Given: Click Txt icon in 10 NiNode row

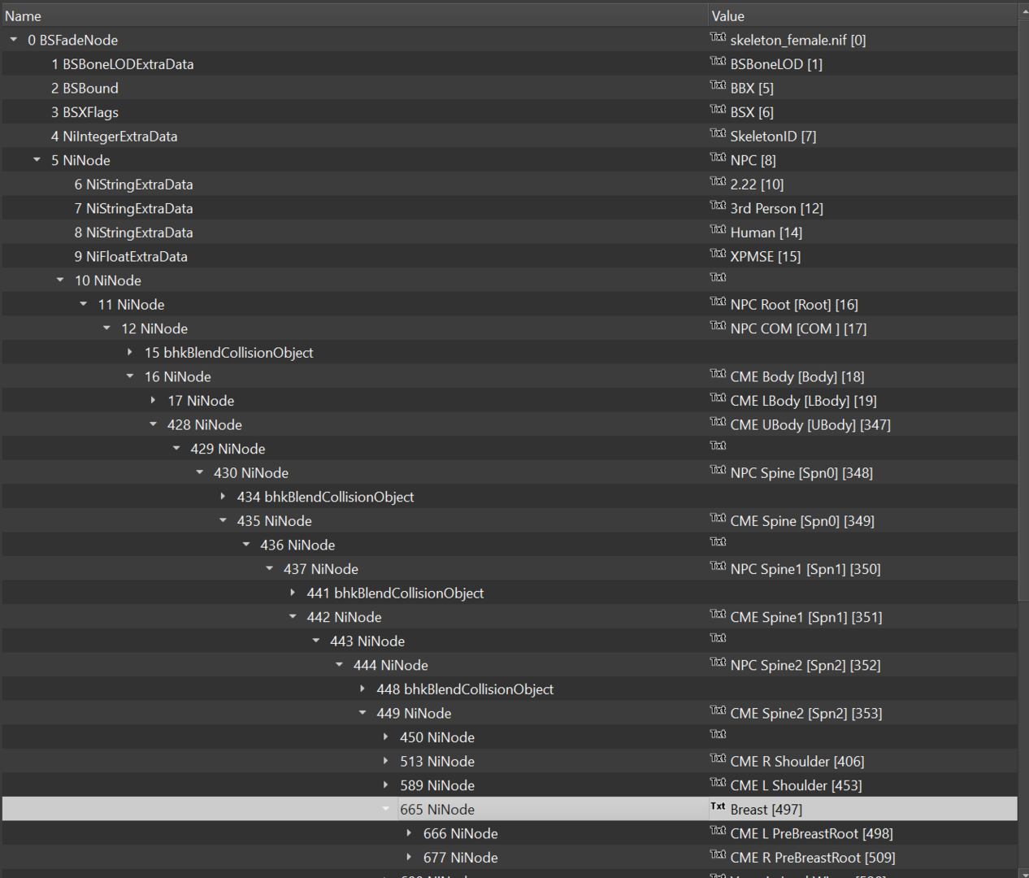Looking at the screenshot, I should [x=718, y=278].
